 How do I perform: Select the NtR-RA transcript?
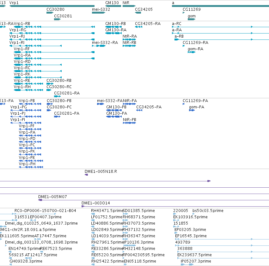pyautogui.click(x=129, y=39)
